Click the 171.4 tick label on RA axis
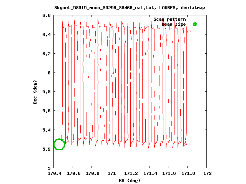Image resolution: width=246 pixels, height=184 pixels. (x=150, y=173)
